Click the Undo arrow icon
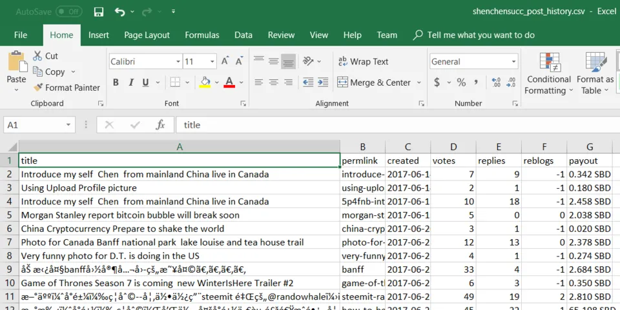The width and height of the screenshot is (620, 310). pyautogui.click(x=120, y=12)
